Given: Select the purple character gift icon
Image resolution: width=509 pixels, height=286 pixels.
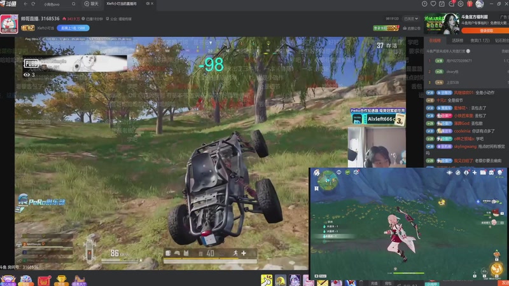Looking at the screenshot, I should 295,280.
